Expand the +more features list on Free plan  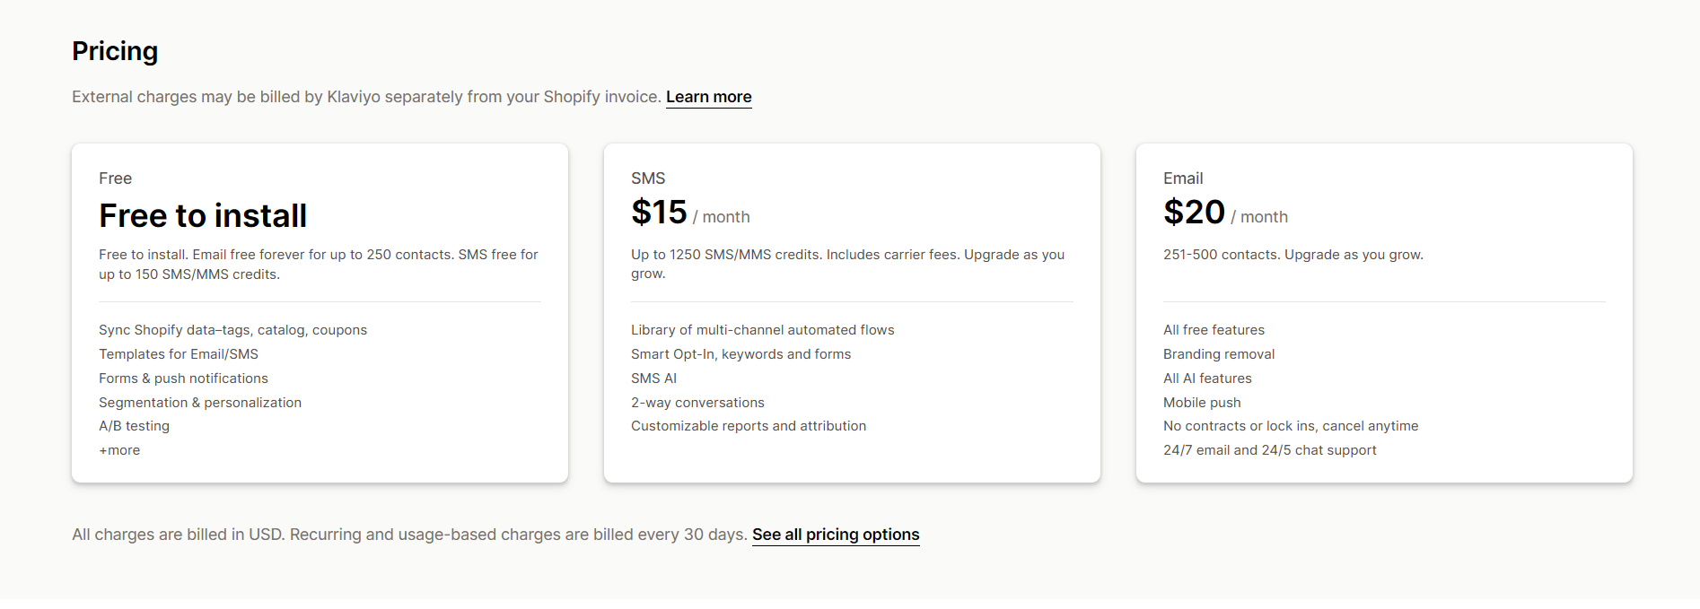click(119, 449)
